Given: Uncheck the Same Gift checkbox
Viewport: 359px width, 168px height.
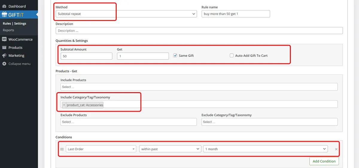Looking at the screenshot, I should 175,56.
